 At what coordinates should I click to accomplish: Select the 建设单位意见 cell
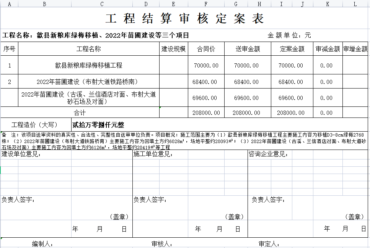(22, 154)
